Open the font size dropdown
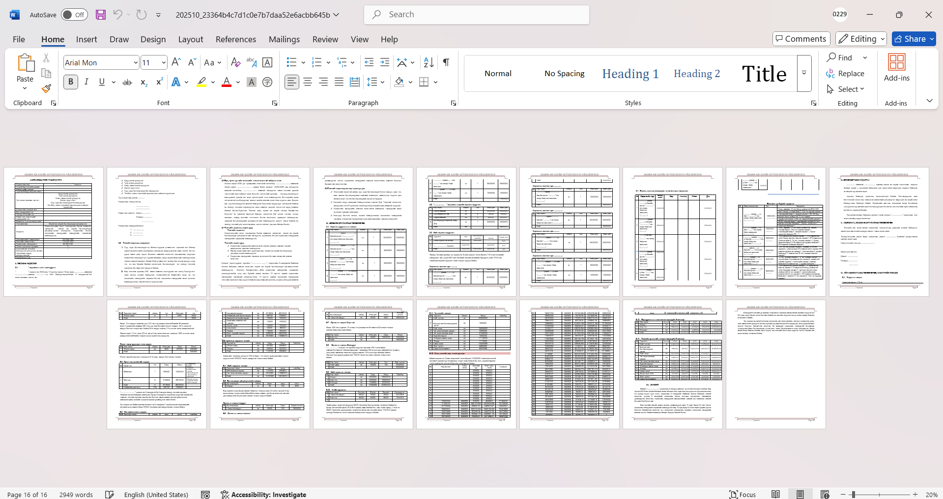 pyautogui.click(x=164, y=62)
